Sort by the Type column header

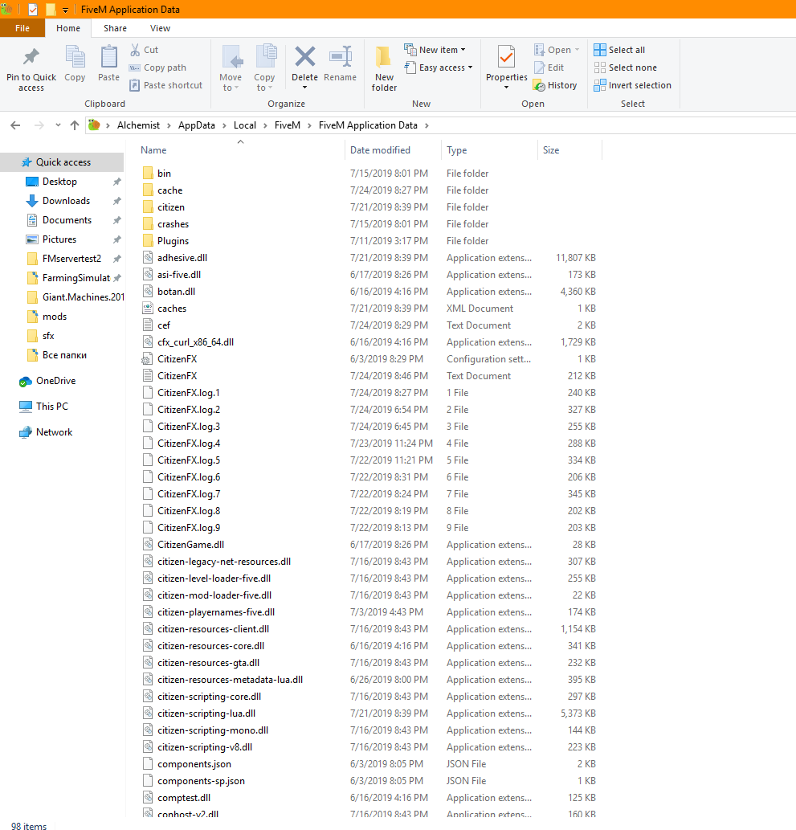pos(489,150)
